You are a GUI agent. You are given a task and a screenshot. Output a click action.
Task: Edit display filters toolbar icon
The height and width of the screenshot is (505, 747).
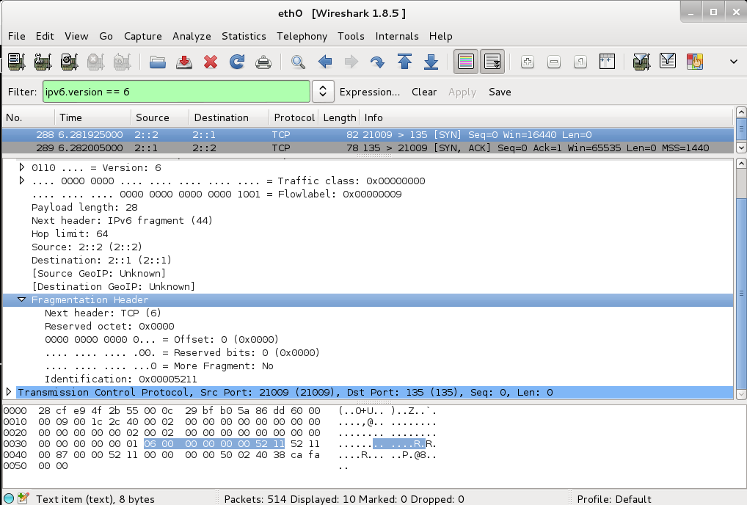(x=668, y=62)
